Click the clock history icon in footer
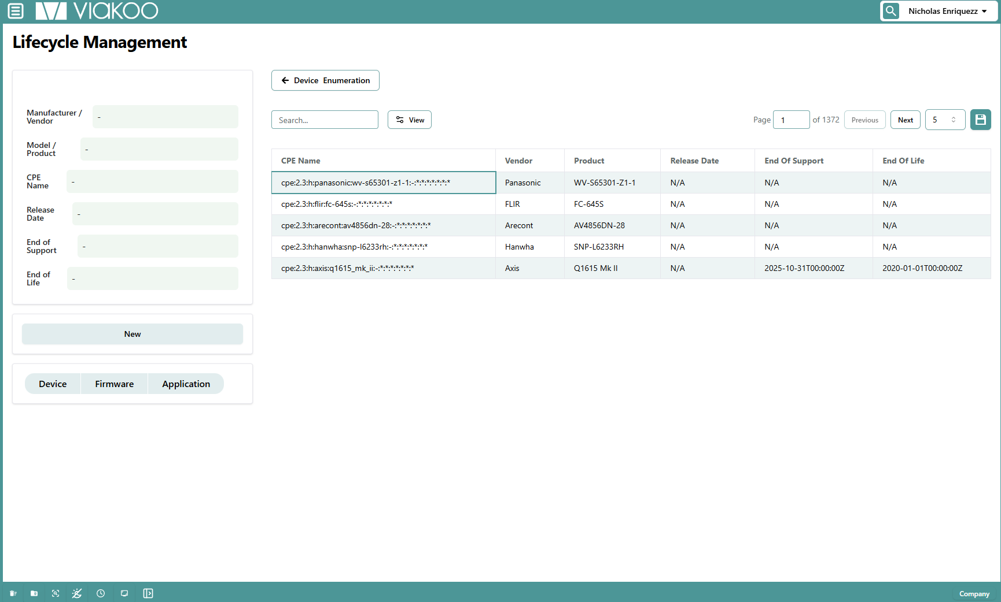This screenshot has width=1001, height=602. (101, 593)
